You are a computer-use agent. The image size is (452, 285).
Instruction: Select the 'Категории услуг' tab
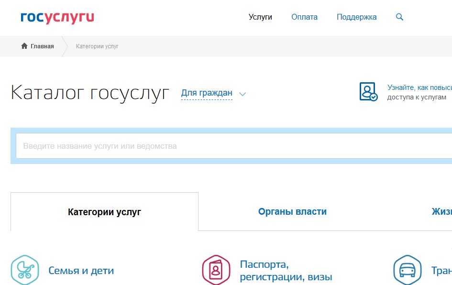[x=104, y=212]
